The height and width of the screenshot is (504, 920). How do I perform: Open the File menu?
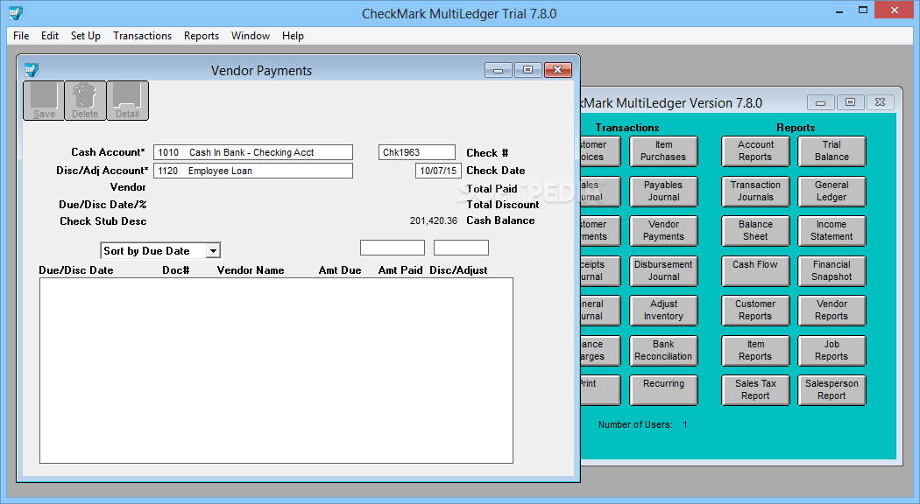[x=21, y=36]
